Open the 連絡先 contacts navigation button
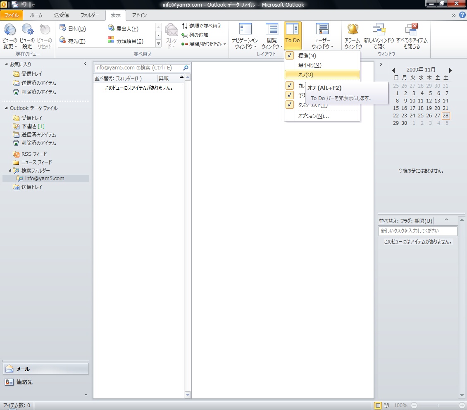467x410 pixels. 46,382
